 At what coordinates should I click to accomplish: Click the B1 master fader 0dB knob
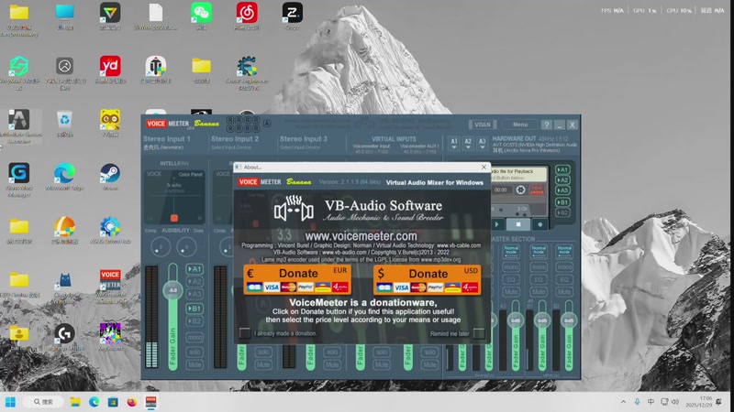[542, 320]
